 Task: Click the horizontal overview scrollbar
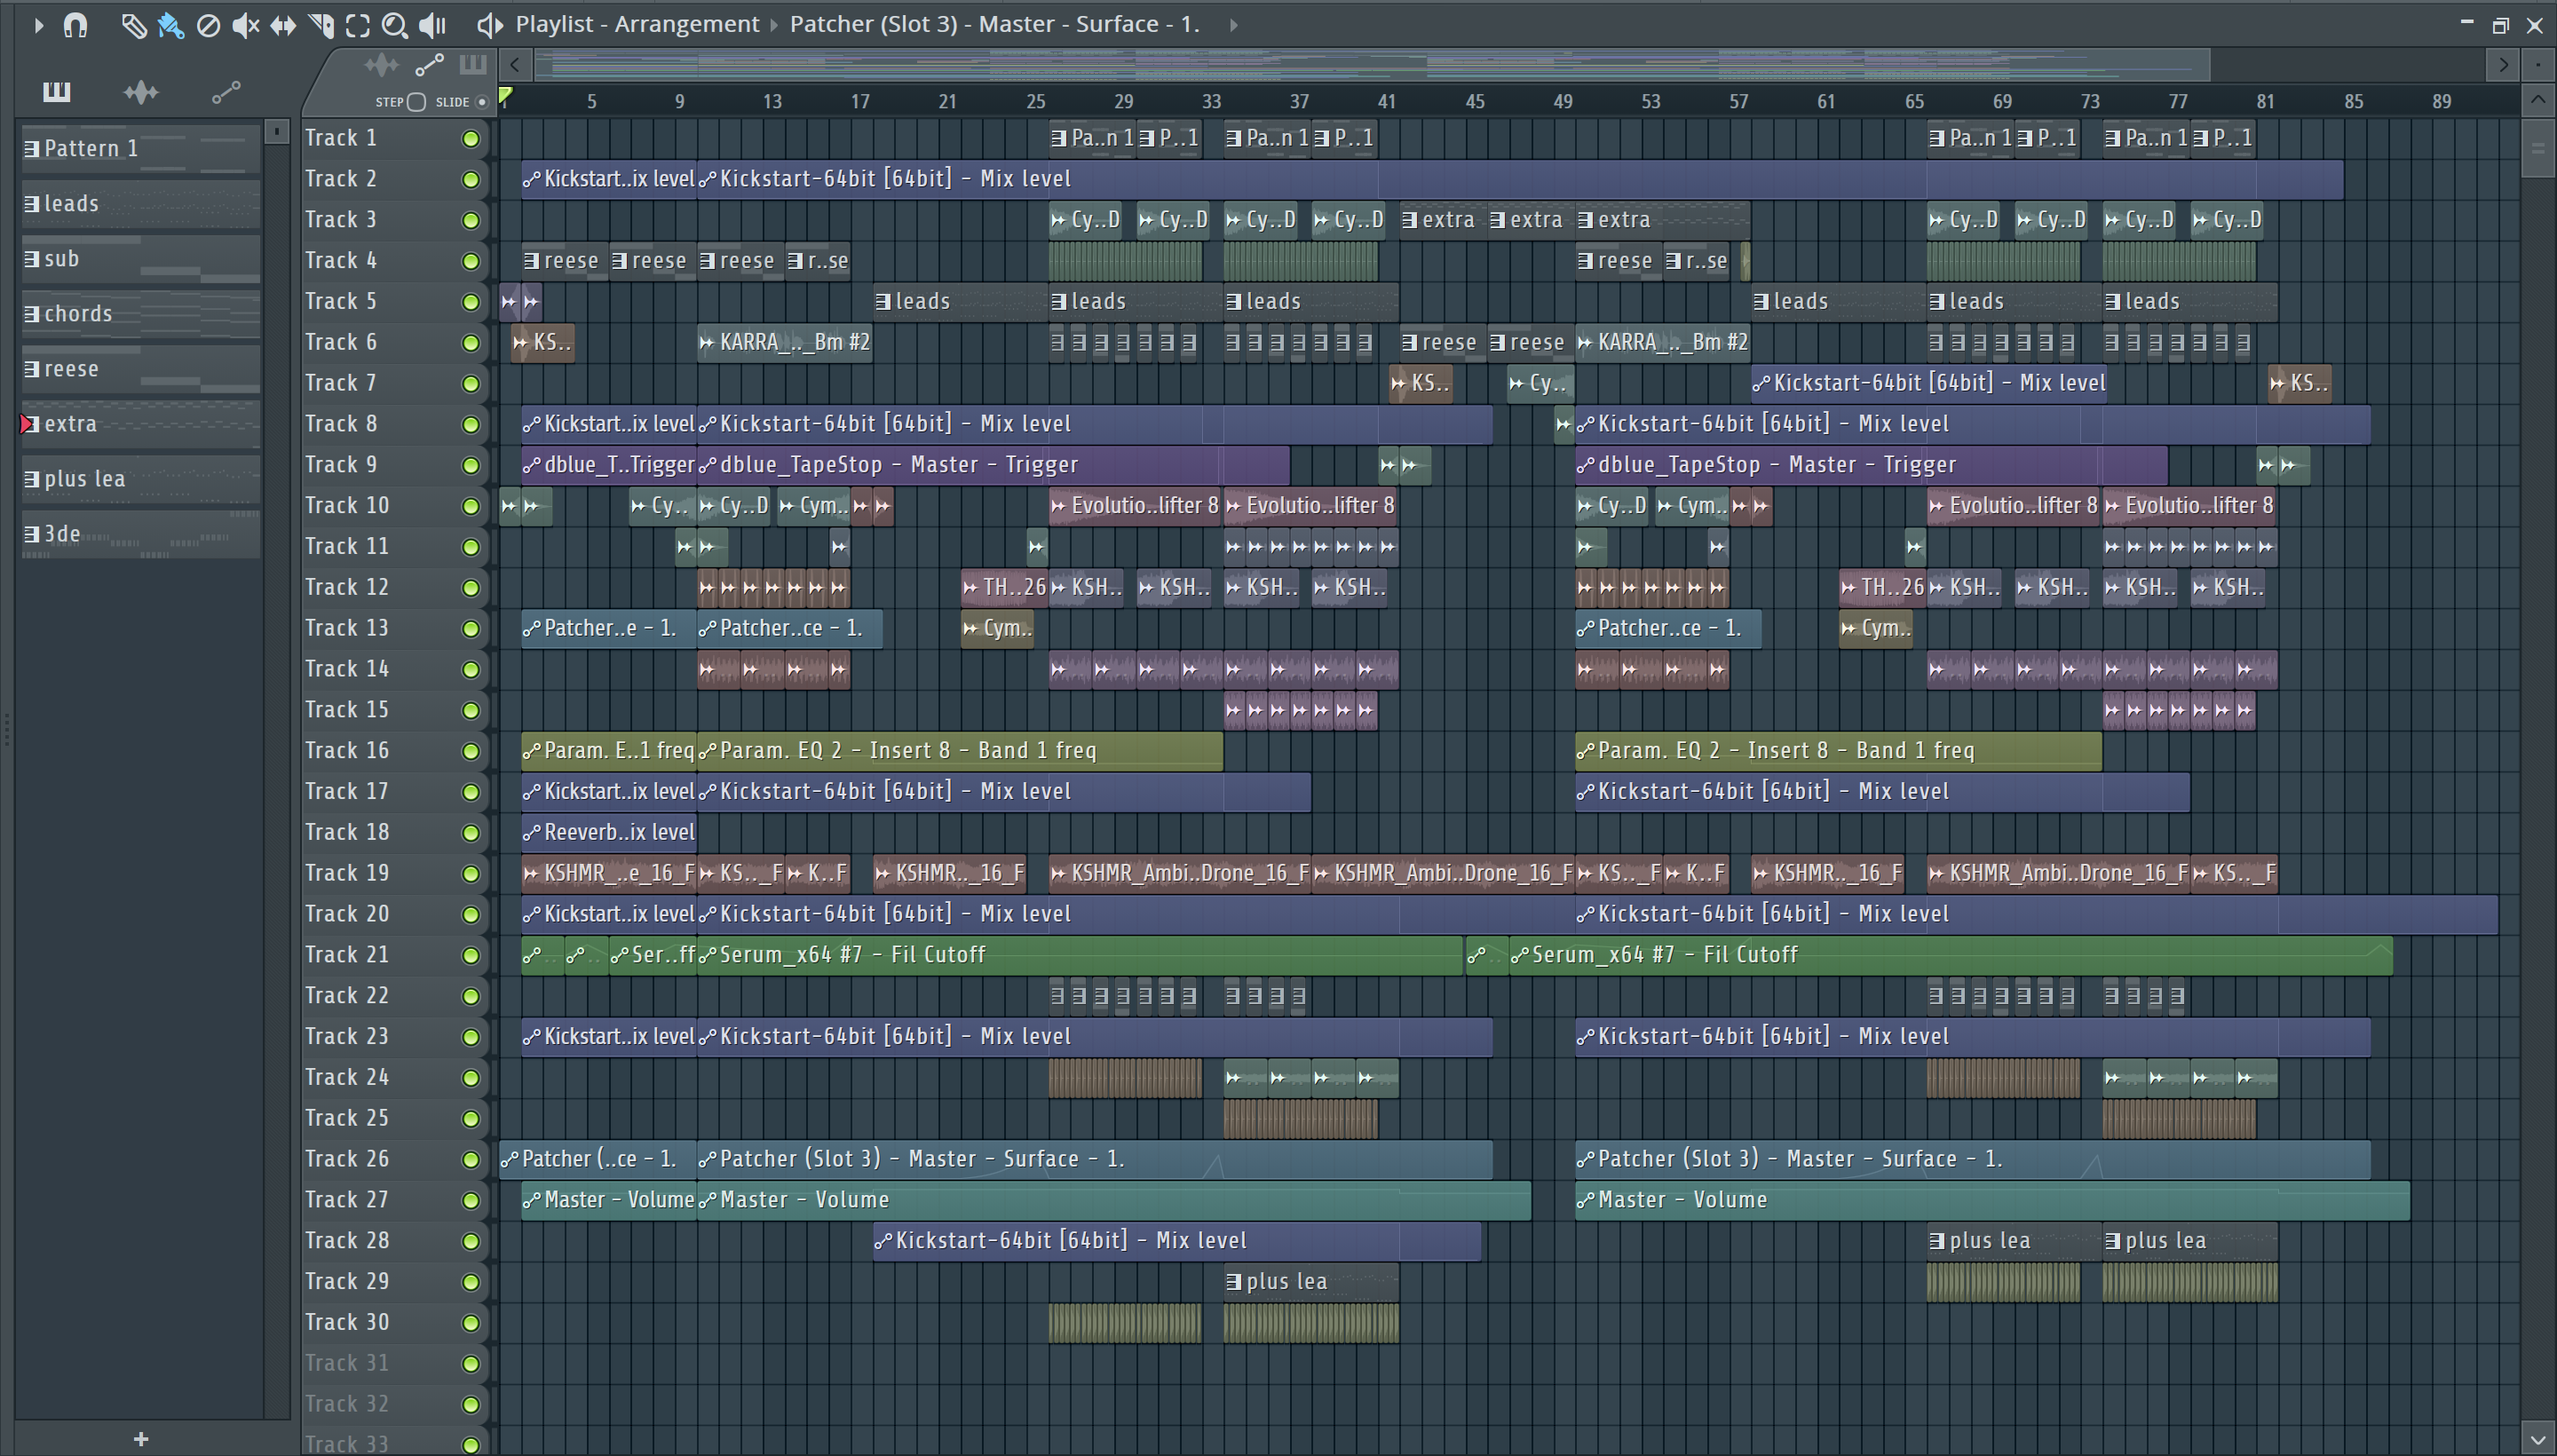[1372, 66]
